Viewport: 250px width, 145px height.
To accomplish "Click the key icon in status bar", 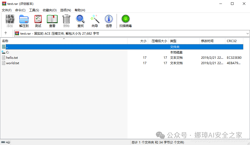I will (8, 142).
